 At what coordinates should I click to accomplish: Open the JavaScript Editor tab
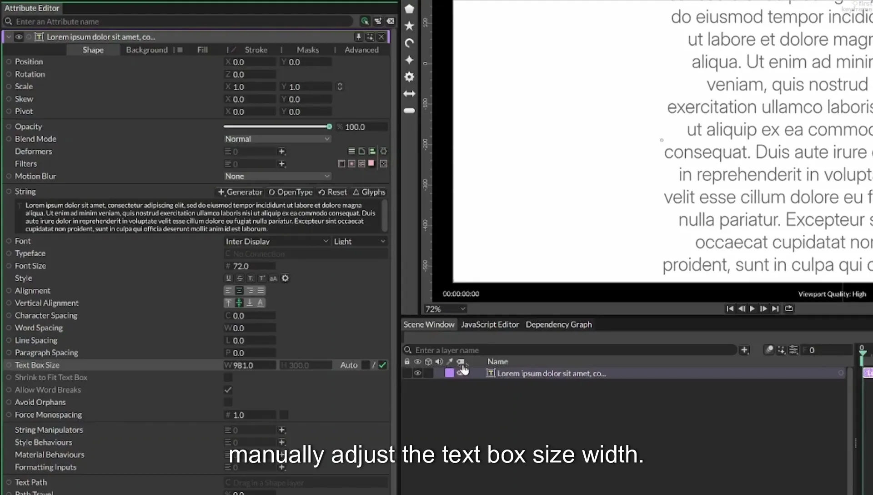coord(490,324)
